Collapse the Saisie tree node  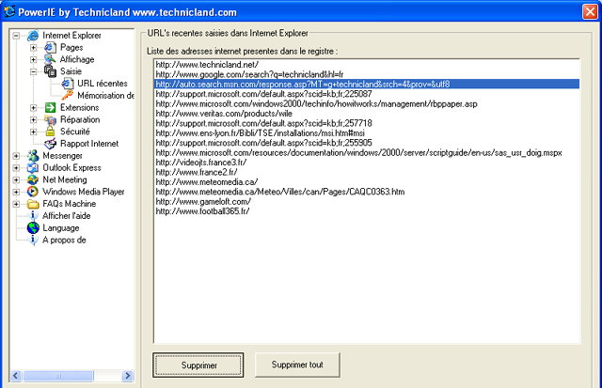pyautogui.click(x=34, y=71)
